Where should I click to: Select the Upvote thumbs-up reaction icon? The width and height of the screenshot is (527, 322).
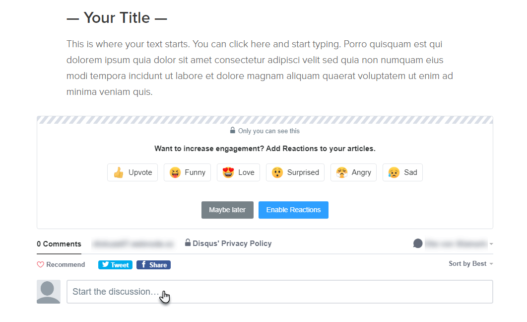pos(118,172)
